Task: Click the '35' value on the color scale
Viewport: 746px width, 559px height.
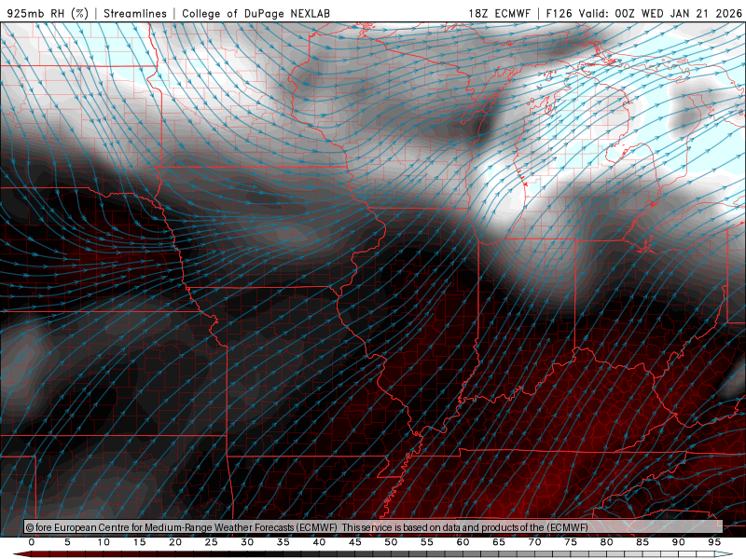Action: (x=283, y=542)
